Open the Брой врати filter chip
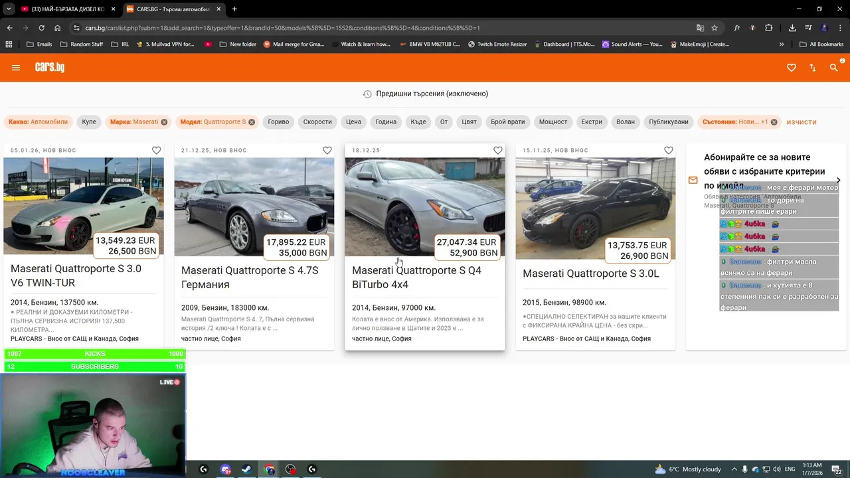The width and height of the screenshot is (850, 478). [508, 122]
